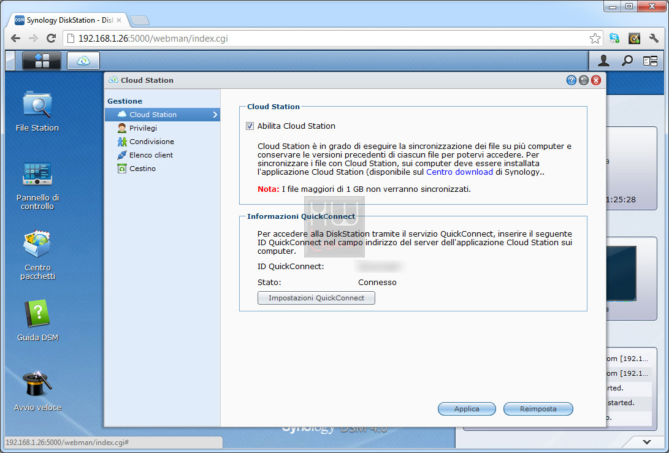Reload the browser page
This screenshot has height=453, width=669.
(51, 39)
